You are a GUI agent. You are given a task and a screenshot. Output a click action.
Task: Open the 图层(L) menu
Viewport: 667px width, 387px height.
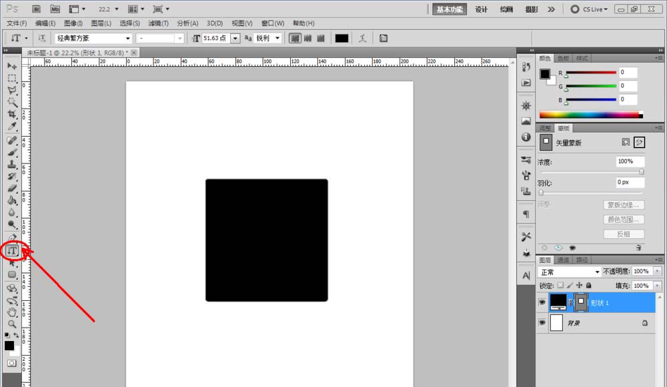pyautogui.click(x=101, y=23)
